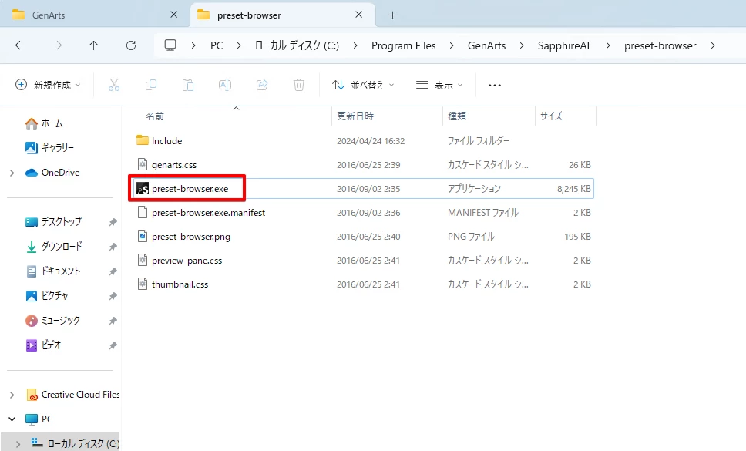
Task: Click preset-browser in the breadcrumb path
Action: coord(660,45)
